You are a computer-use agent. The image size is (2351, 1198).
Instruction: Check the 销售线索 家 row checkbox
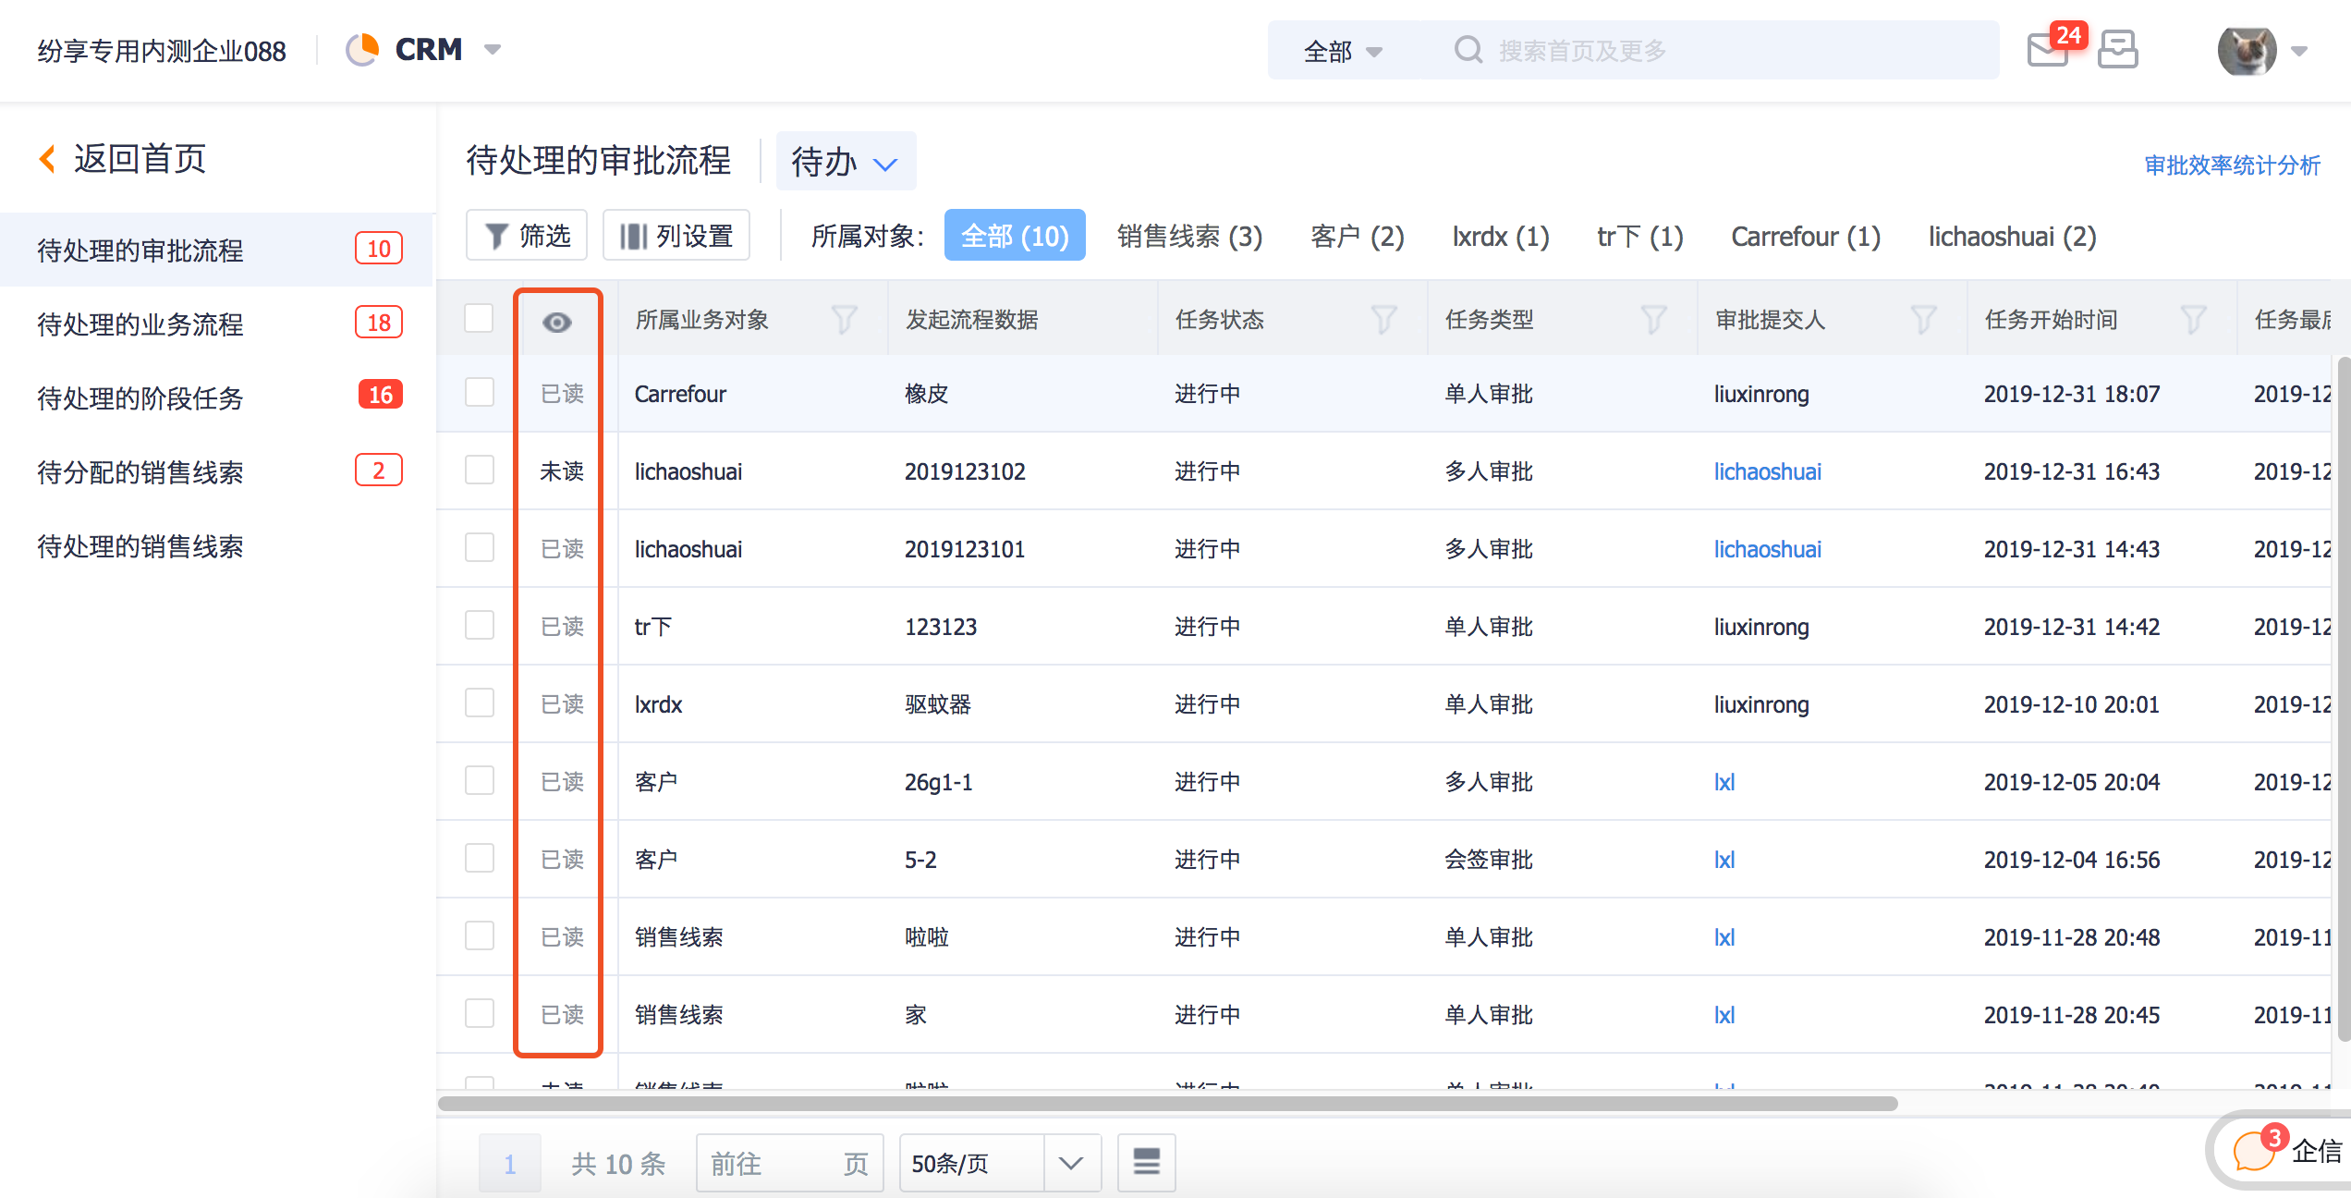[479, 1013]
